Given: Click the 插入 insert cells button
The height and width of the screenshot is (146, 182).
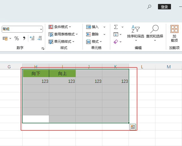Looking at the screenshot, I should [x=92, y=27].
